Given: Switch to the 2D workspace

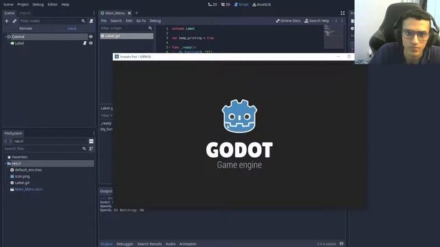Looking at the screenshot, I should pos(212,5).
